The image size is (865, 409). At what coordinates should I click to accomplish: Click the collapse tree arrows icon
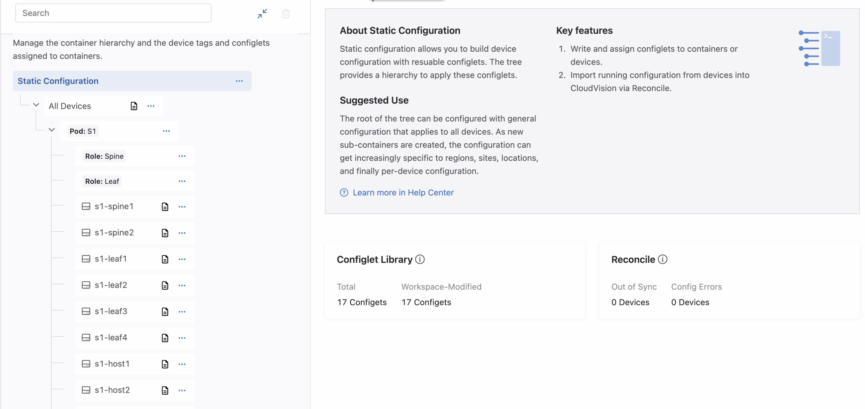(262, 13)
